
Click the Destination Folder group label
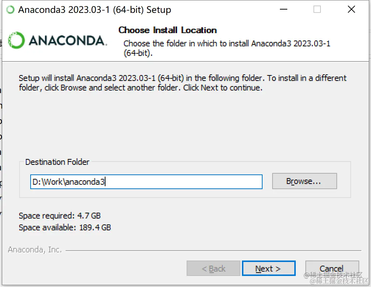point(57,162)
